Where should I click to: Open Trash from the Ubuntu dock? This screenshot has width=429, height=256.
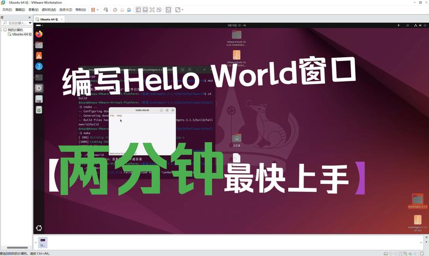tap(39, 110)
